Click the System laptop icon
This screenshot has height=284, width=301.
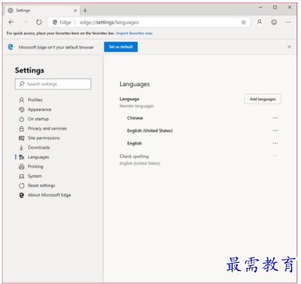[22, 176]
